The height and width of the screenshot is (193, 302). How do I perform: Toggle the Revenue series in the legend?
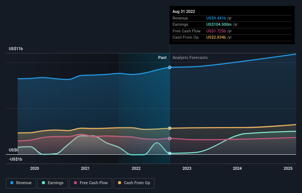coord(21,183)
